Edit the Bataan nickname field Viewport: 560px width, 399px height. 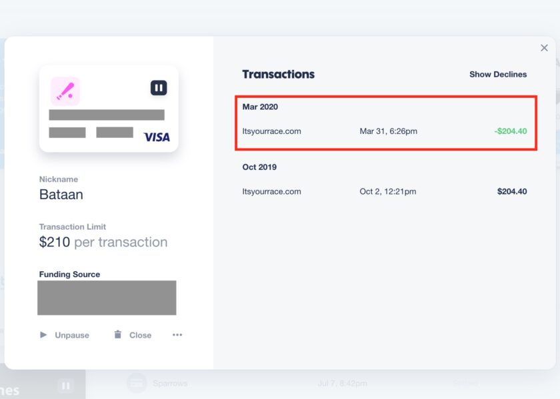(61, 195)
